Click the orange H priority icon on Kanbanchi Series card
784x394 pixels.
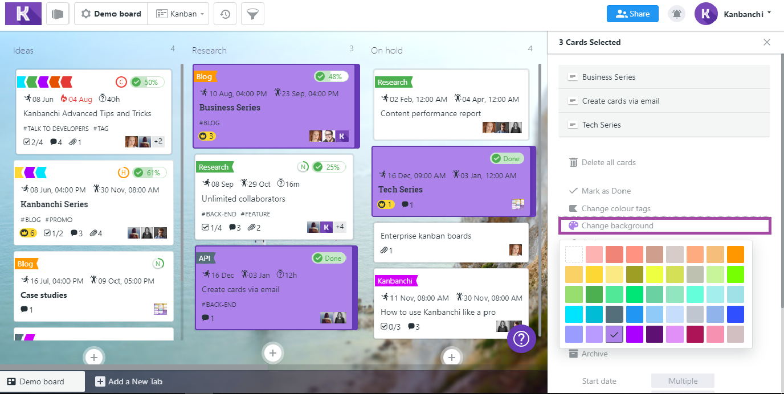click(123, 173)
